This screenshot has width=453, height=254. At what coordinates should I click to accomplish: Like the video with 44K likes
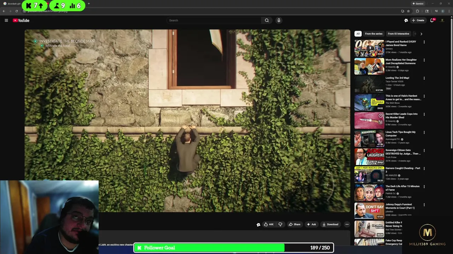tap(268, 224)
